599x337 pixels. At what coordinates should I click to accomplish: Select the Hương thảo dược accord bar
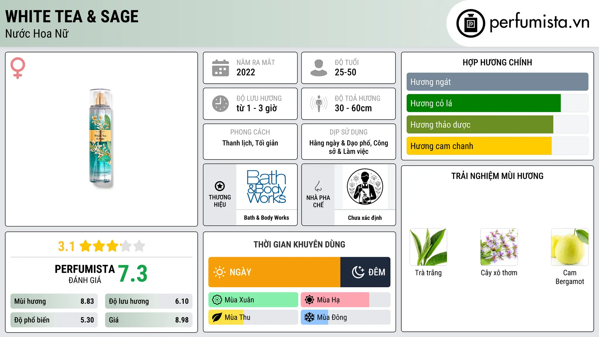tap(480, 125)
